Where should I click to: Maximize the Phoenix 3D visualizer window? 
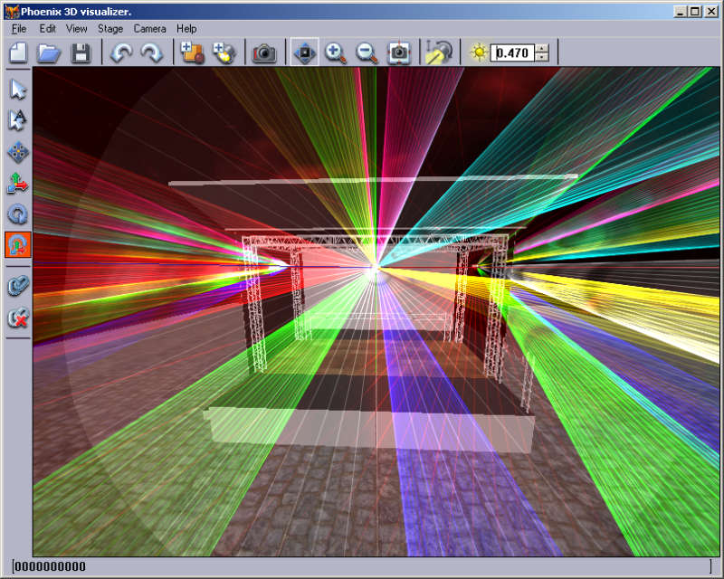(695, 12)
